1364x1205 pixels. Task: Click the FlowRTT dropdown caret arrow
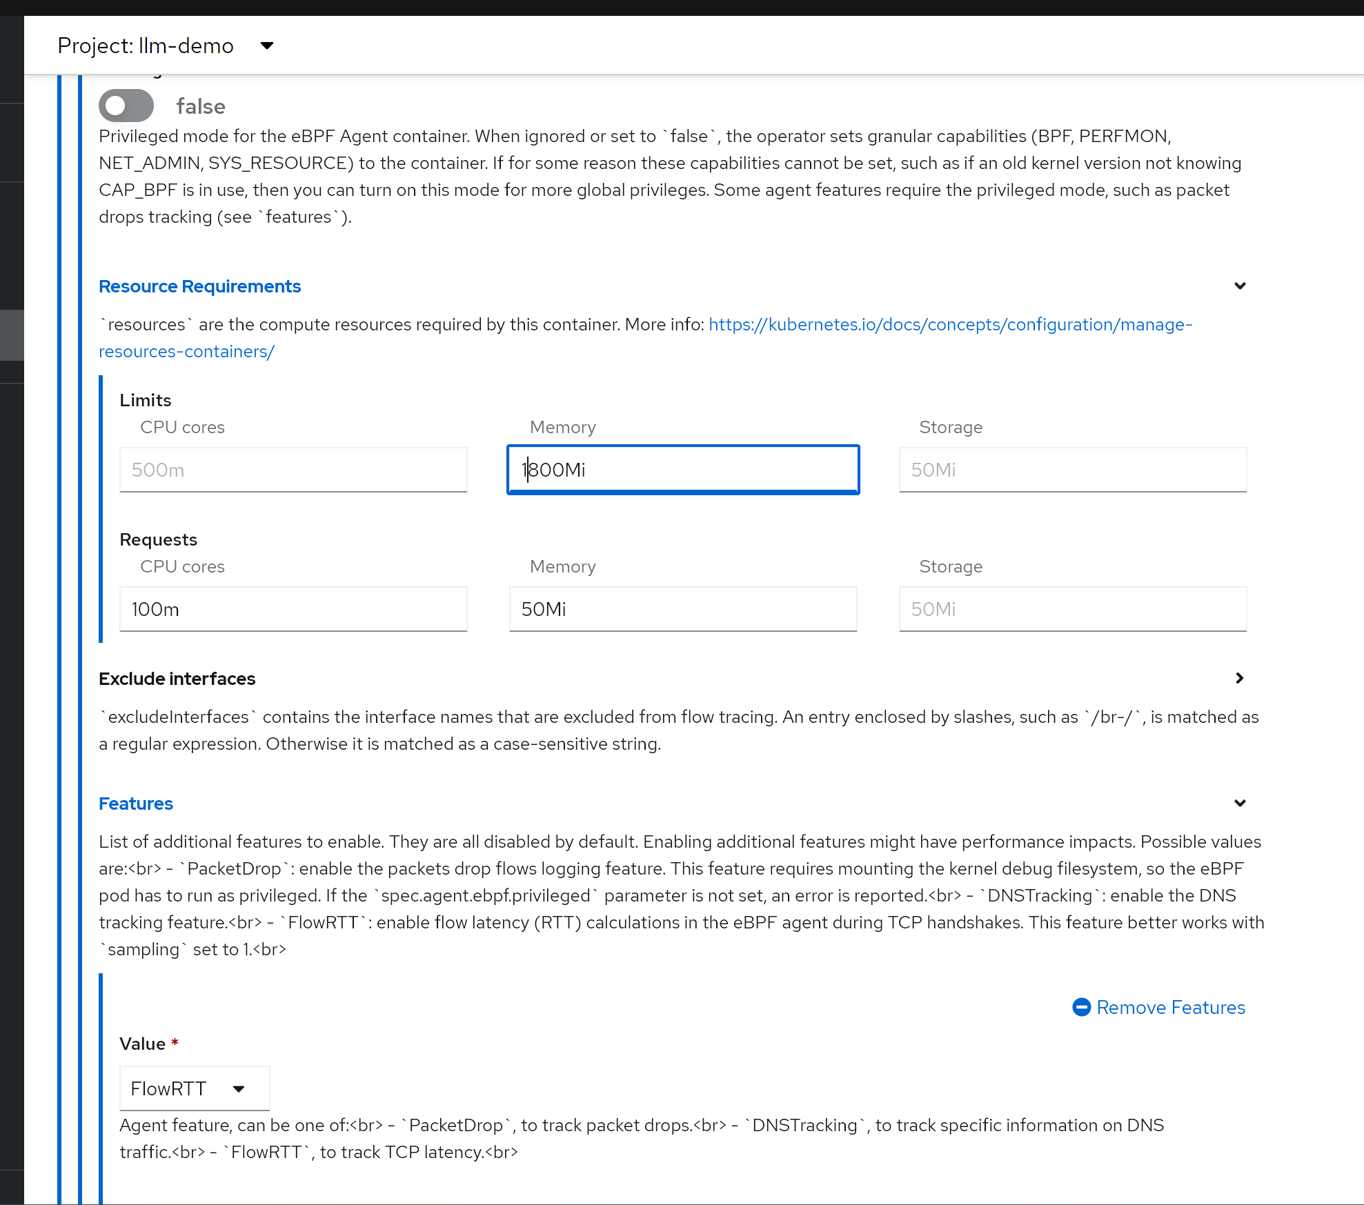[239, 1088]
